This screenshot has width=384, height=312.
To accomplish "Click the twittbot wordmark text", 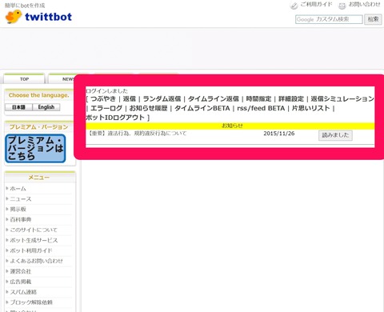I will [48, 17].
